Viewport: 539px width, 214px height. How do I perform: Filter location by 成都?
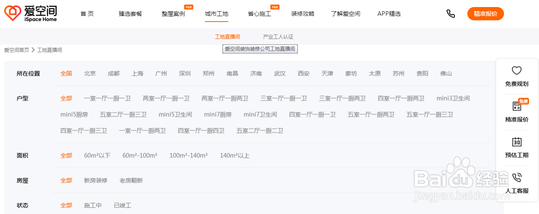[x=114, y=74]
